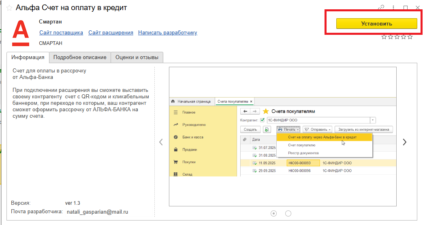Follow the Написать разработчику link

[x=167, y=32]
